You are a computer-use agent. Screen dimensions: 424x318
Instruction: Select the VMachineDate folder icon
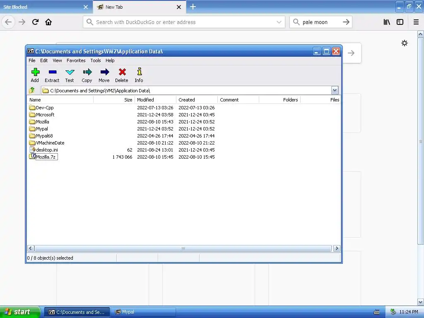(32, 143)
